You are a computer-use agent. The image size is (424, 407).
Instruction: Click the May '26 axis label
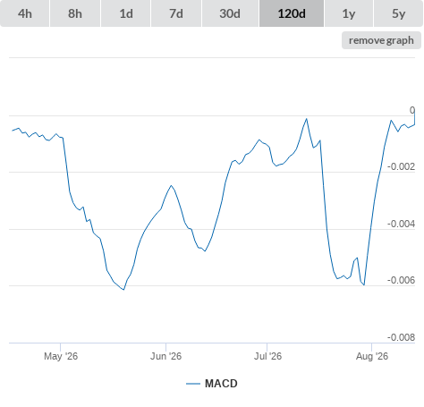pos(61,356)
